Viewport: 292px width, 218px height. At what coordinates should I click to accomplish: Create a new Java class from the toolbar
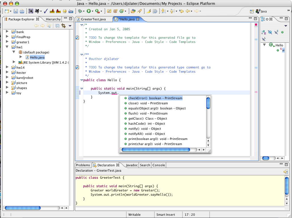point(121,11)
